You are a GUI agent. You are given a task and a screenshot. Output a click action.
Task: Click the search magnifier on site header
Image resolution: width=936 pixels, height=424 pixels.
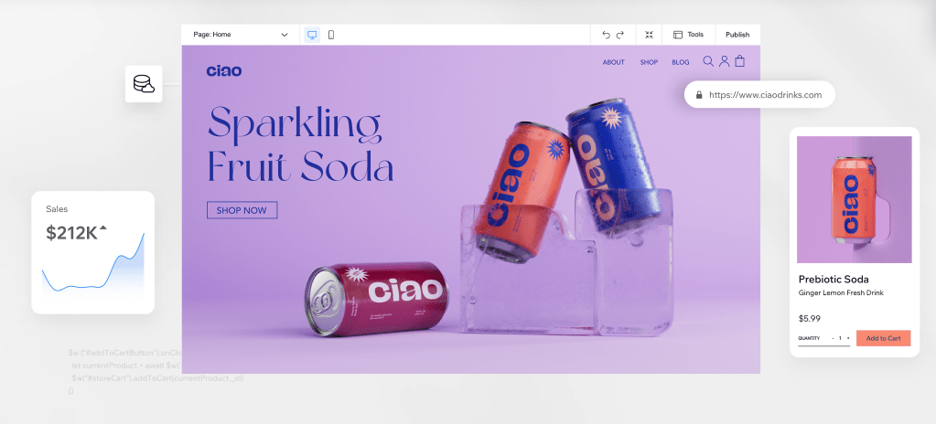(708, 62)
